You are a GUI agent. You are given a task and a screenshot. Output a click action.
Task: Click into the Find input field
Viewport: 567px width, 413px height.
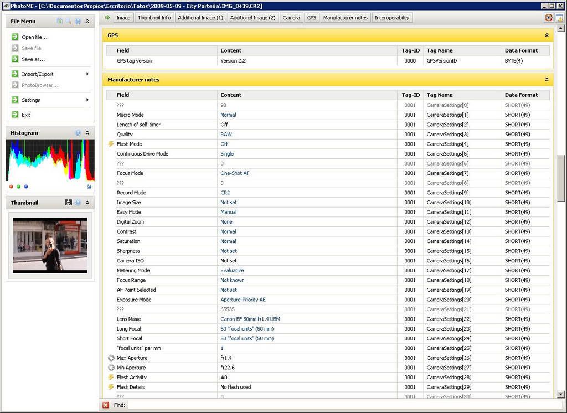pos(345,405)
